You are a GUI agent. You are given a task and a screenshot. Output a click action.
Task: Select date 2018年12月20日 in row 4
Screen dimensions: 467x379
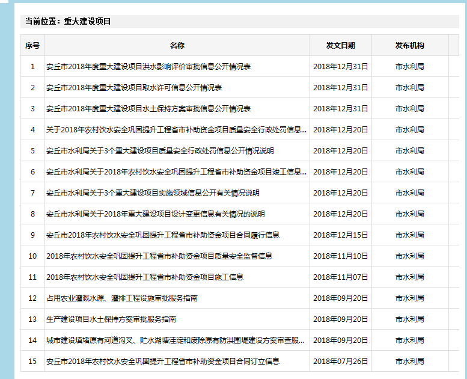coord(341,130)
